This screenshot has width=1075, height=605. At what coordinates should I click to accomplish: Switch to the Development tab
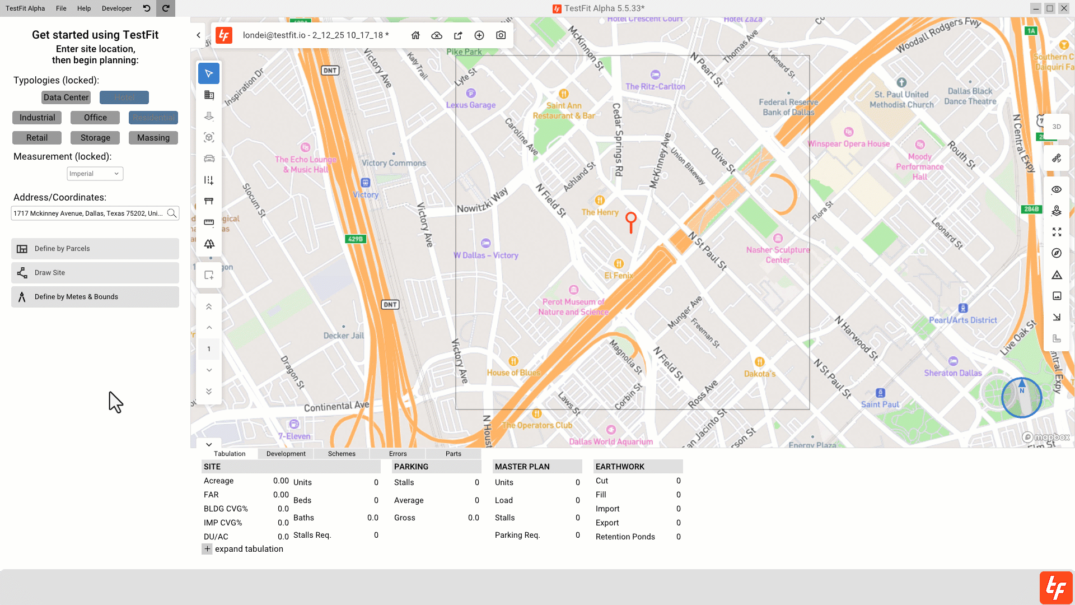tap(286, 454)
